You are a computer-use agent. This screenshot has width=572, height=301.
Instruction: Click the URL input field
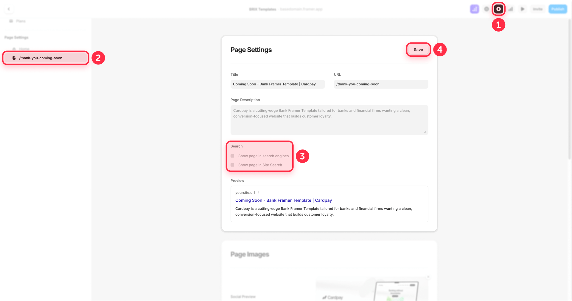[x=381, y=84]
